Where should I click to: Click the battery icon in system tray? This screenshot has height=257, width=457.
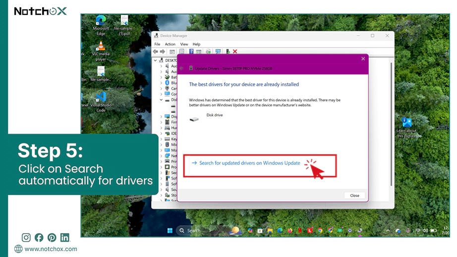click(x=434, y=231)
